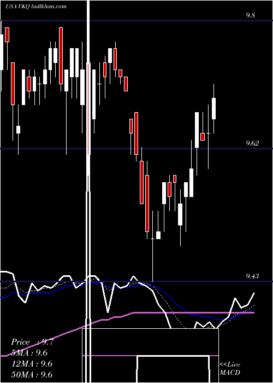Click the 5MA : 9.6 readout

tap(29, 353)
